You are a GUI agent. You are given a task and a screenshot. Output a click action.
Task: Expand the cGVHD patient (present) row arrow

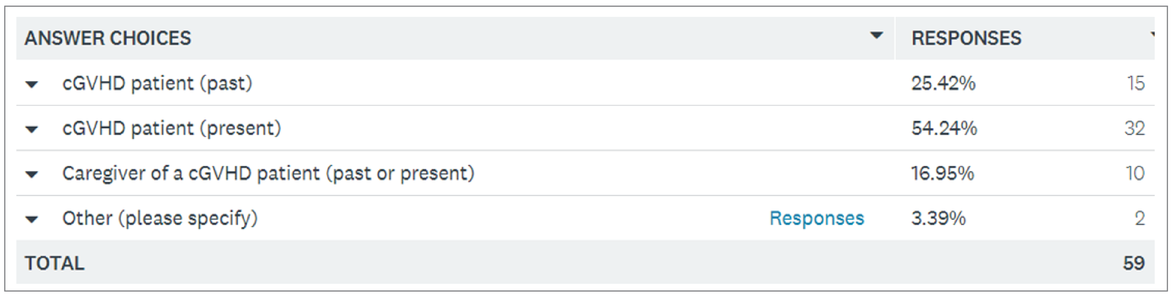coord(31,129)
